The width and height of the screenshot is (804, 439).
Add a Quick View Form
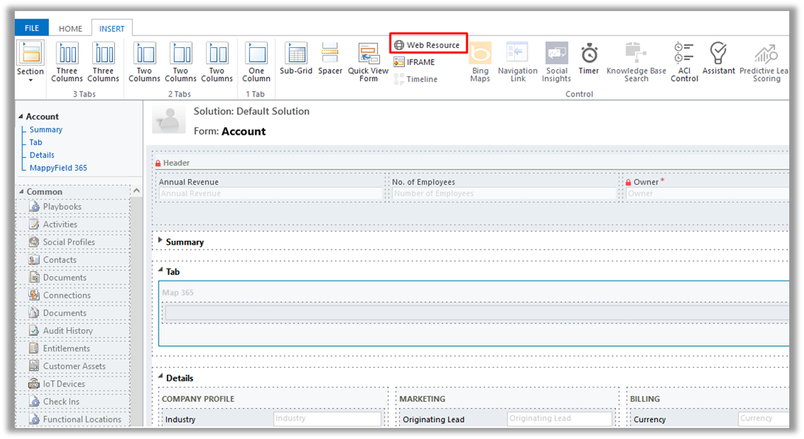tap(368, 62)
